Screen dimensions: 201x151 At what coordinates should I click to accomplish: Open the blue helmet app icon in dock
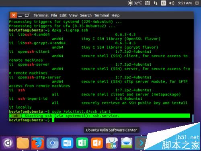click(x=127, y=143)
